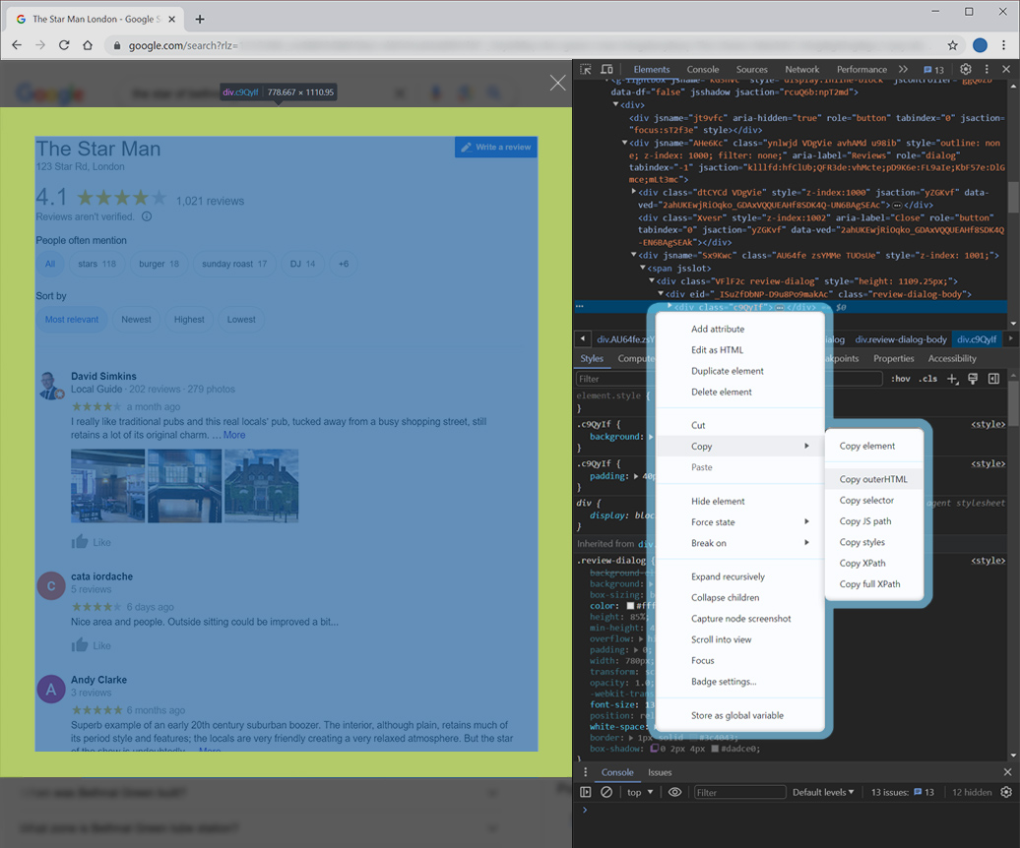Switch to the Network tab

[801, 70]
